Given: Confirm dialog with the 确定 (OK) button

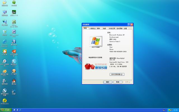Looking at the screenshot, I should pos(108,82).
